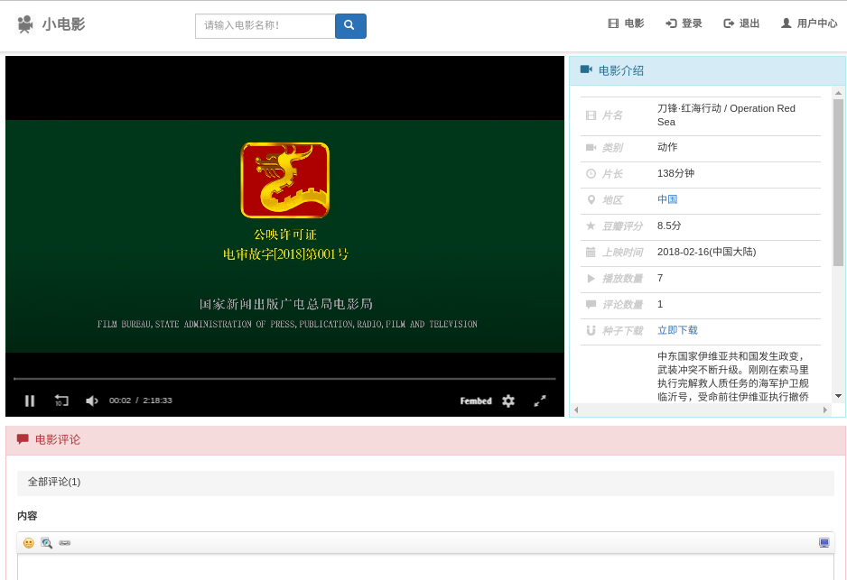Click the sign-out arrow icon by 退出
847x580 pixels.
pos(729,23)
